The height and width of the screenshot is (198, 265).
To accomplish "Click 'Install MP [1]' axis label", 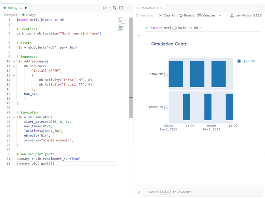I will pyautogui.click(x=158, y=74).
